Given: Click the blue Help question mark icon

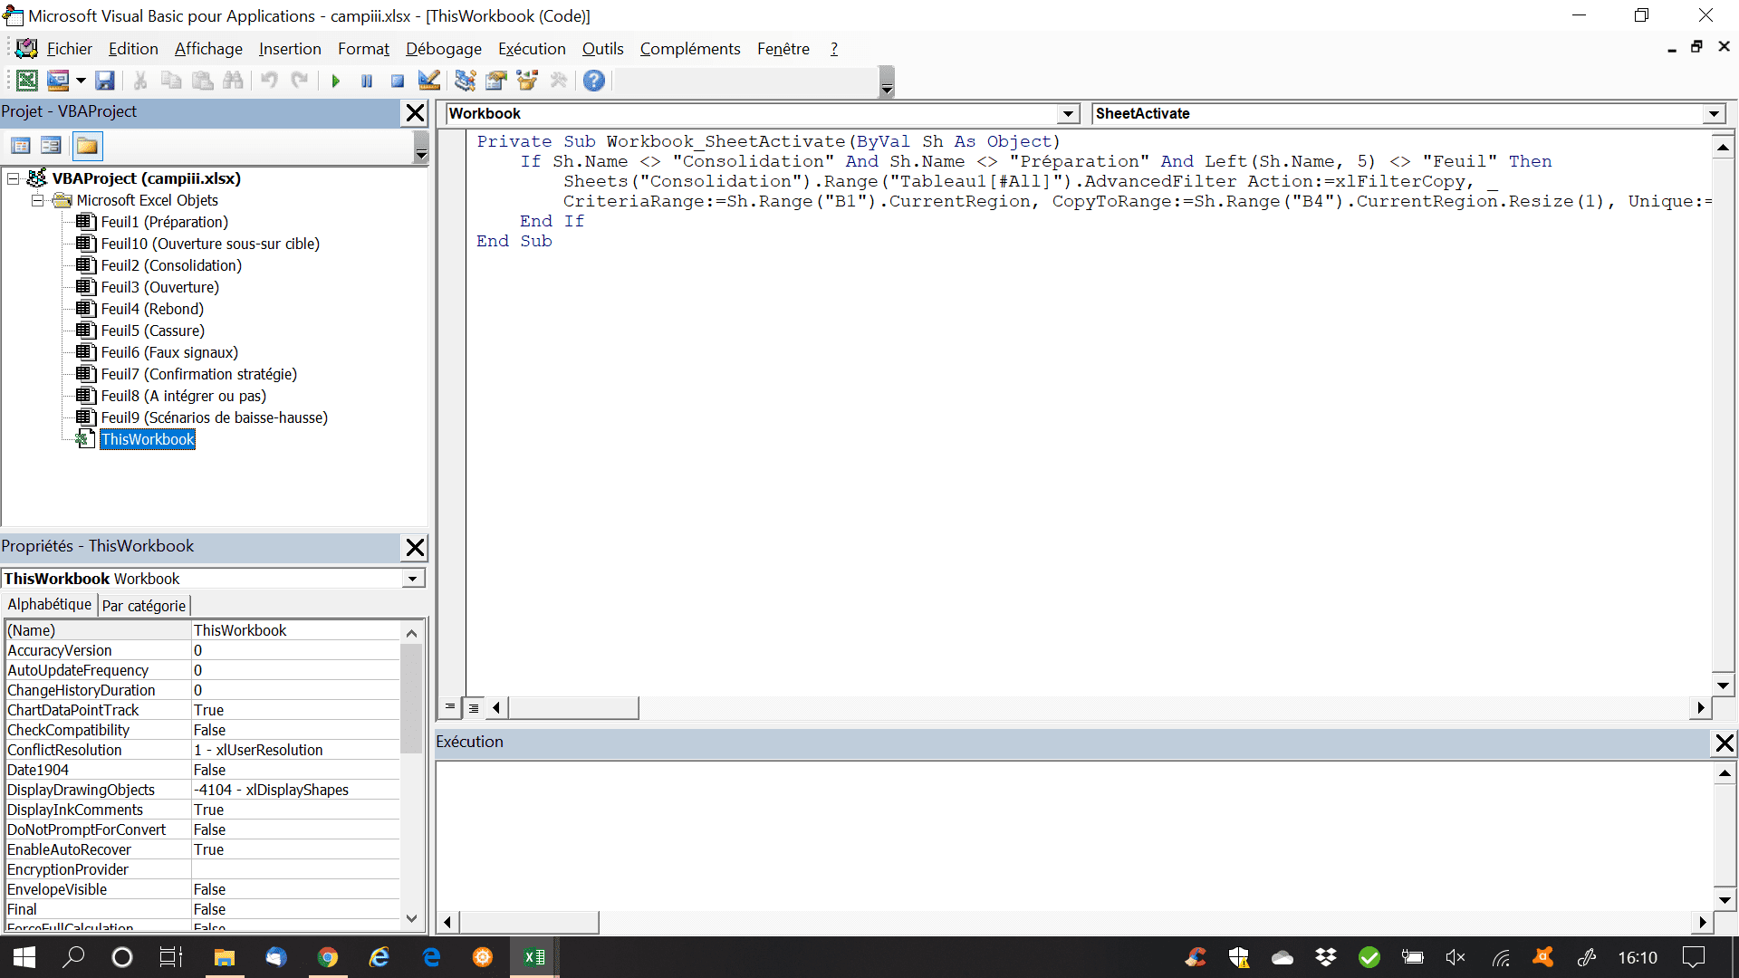Looking at the screenshot, I should coord(593,81).
